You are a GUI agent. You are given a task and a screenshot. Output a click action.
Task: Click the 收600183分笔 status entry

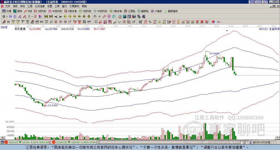click(260, 142)
